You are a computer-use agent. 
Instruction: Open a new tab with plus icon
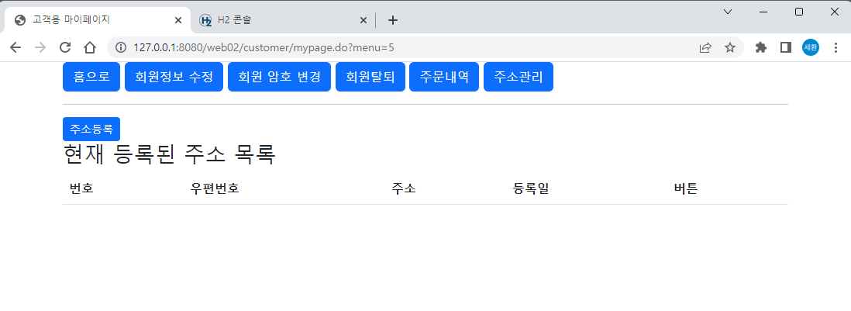[x=393, y=20]
